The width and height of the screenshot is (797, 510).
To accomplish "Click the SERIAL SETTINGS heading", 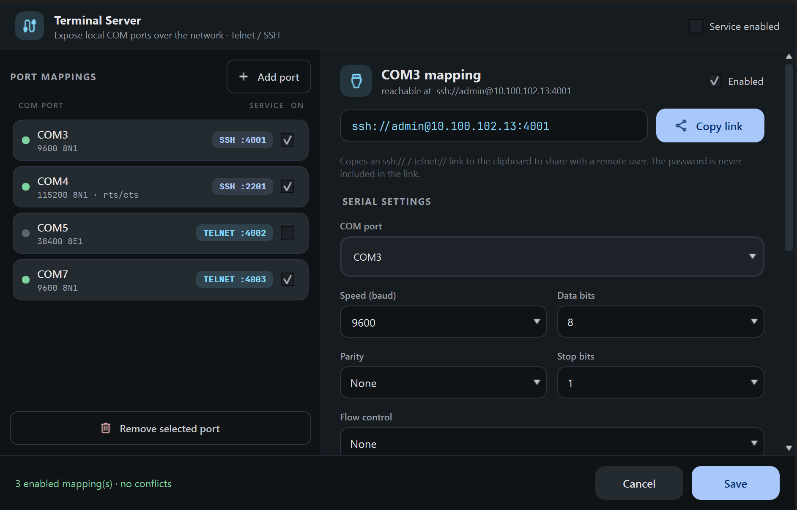I will point(386,202).
